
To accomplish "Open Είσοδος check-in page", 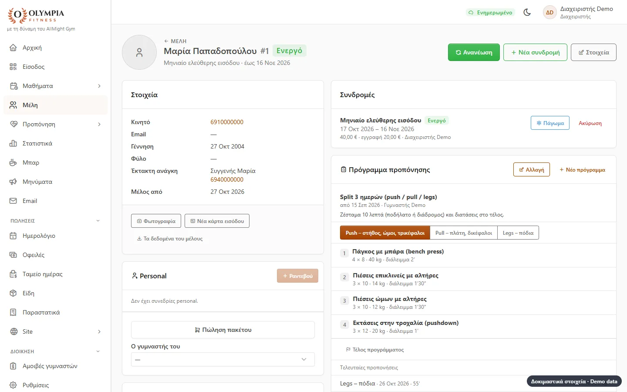I will point(55,67).
